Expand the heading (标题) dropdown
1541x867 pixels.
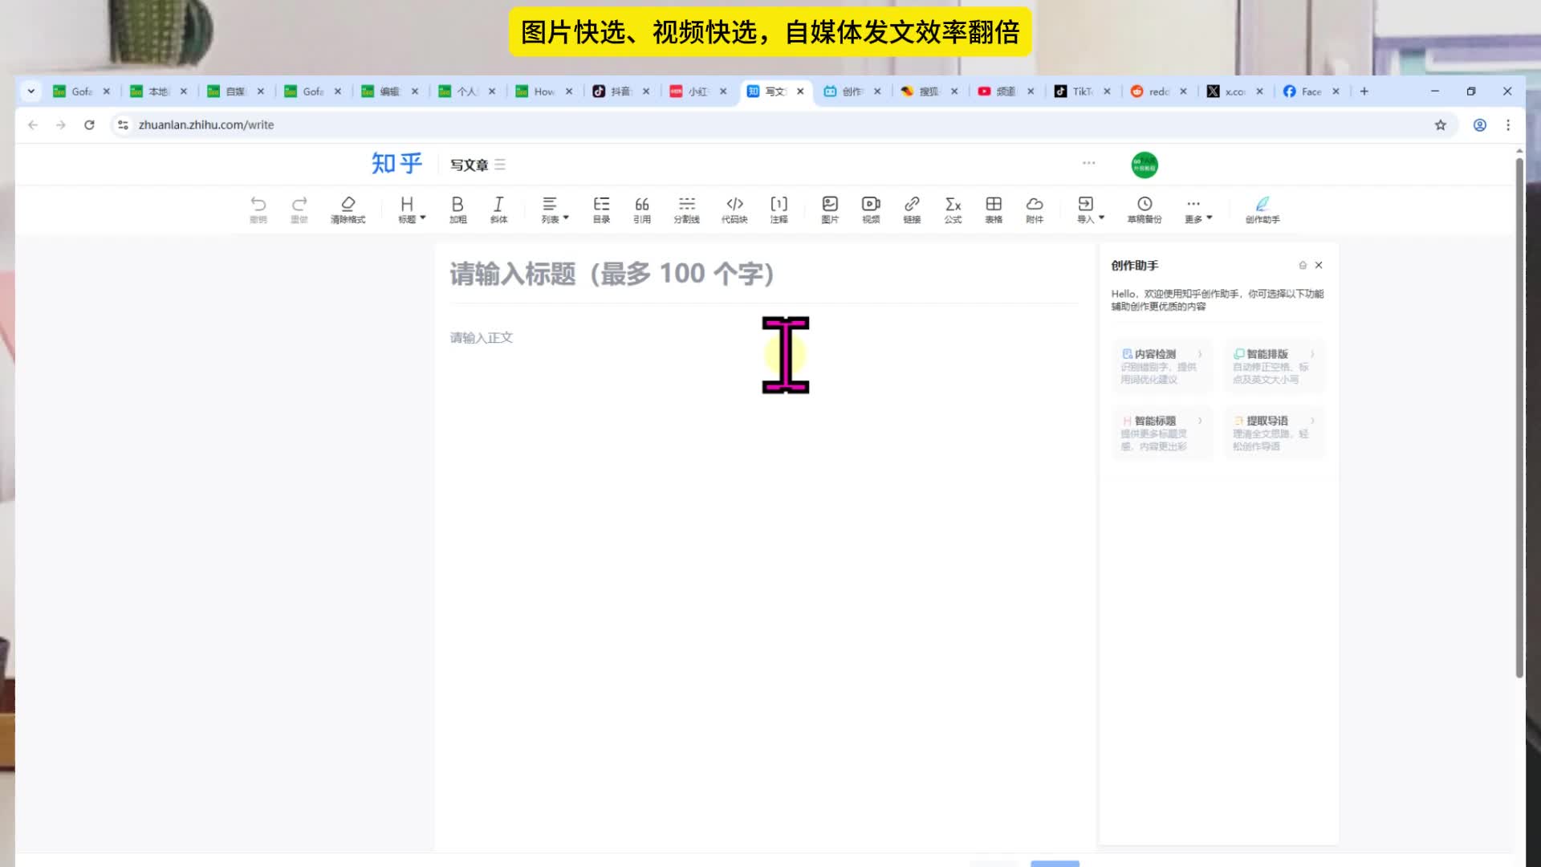click(411, 209)
